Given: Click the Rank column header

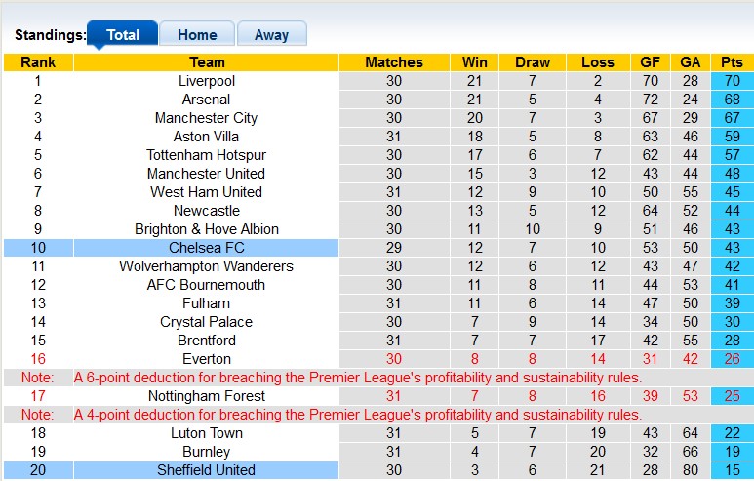Looking at the screenshot, I should [x=38, y=62].
